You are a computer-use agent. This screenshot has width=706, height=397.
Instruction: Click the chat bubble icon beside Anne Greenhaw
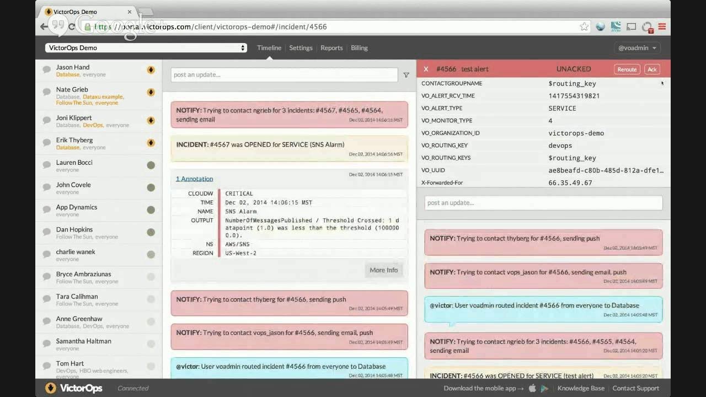tap(47, 321)
